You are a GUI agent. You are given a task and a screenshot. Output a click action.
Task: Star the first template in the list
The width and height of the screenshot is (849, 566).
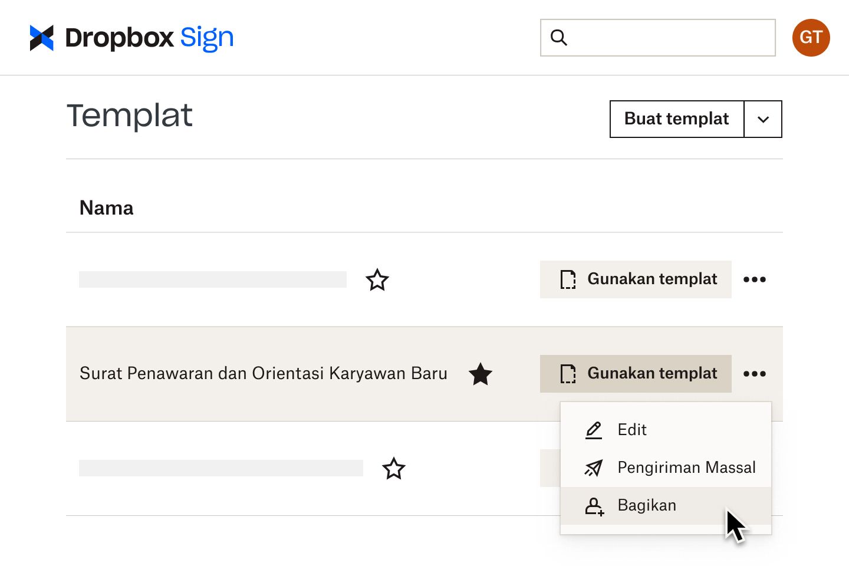pyautogui.click(x=377, y=279)
